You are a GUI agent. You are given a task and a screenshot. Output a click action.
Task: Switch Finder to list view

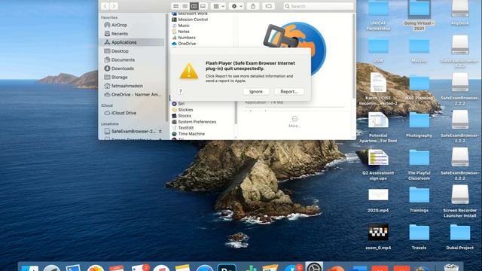(x=185, y=6)
